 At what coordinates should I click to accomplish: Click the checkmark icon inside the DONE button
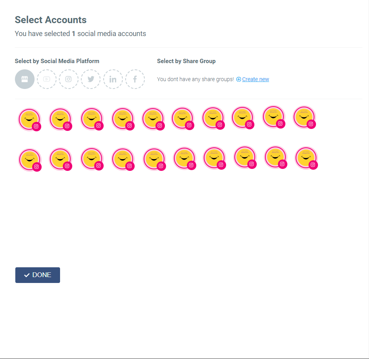coord(26,275)
